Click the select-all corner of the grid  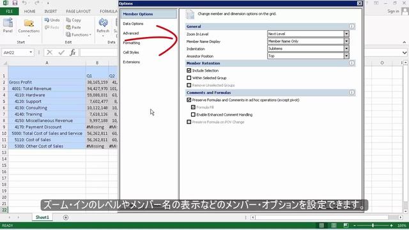pyautogui.click(x=4, y=63)
